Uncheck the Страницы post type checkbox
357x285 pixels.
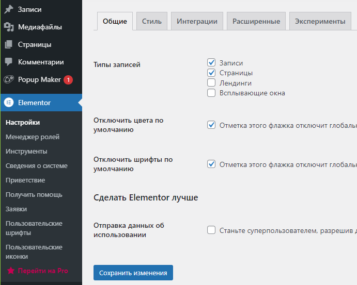click(211, 73)
